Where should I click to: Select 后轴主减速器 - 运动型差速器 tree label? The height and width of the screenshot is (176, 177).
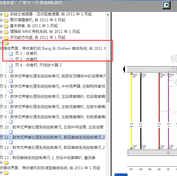coord(51,14)
